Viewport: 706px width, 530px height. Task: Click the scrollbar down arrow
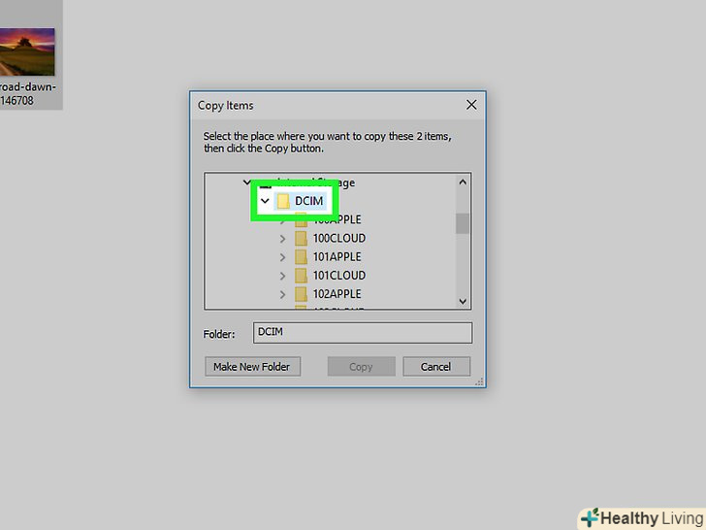coord(463,301)
